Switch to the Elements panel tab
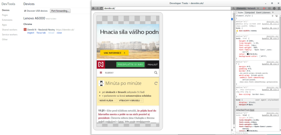The image size is (281, 135). (x=241, y=8)
